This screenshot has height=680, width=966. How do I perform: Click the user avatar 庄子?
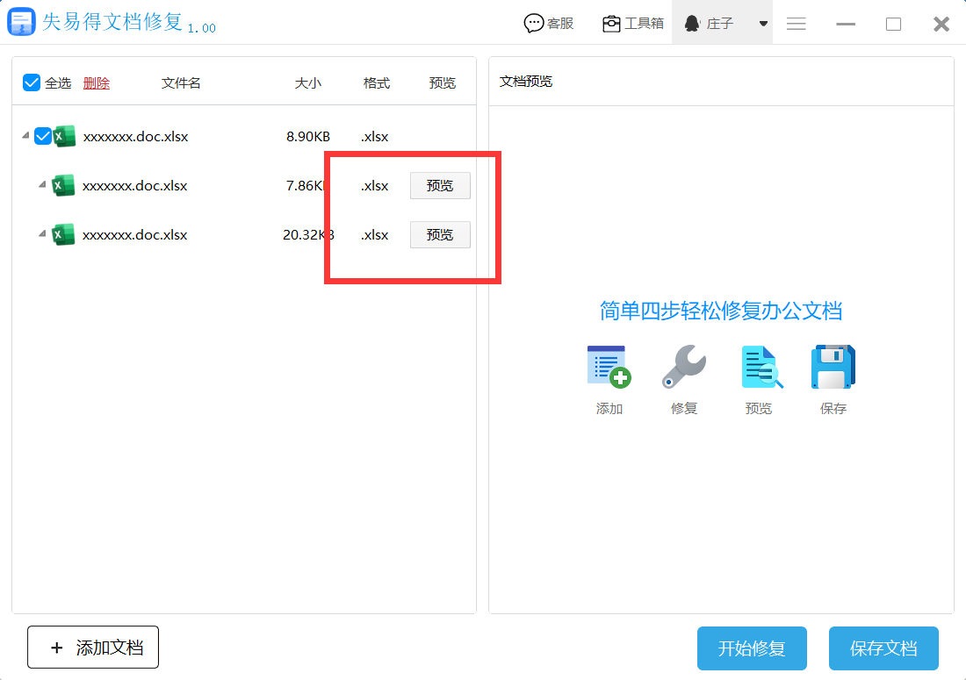coord(693,24)
